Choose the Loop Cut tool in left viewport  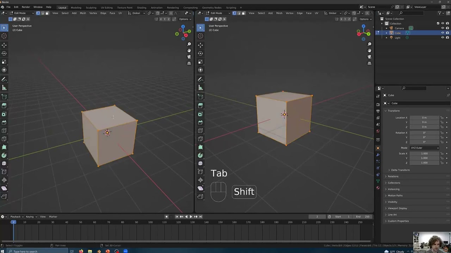point(4,131)
